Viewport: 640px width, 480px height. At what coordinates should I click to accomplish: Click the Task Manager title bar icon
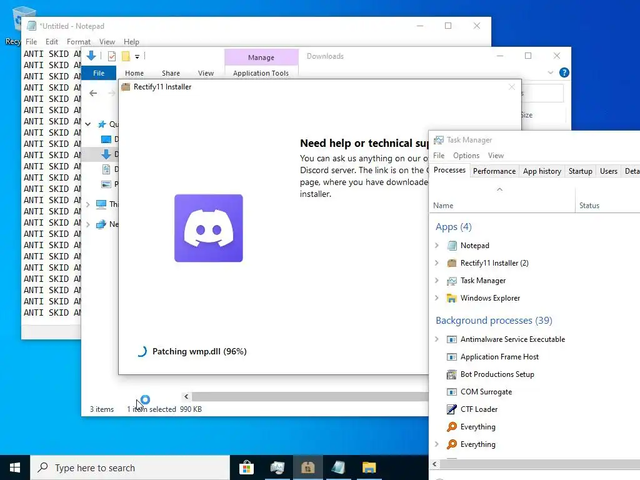439,140
